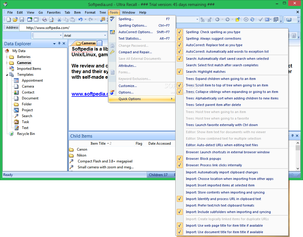Sort by Item Title column header
This screenshot has width=303, height=237.
pyautogui.click(x=101, y=144)
